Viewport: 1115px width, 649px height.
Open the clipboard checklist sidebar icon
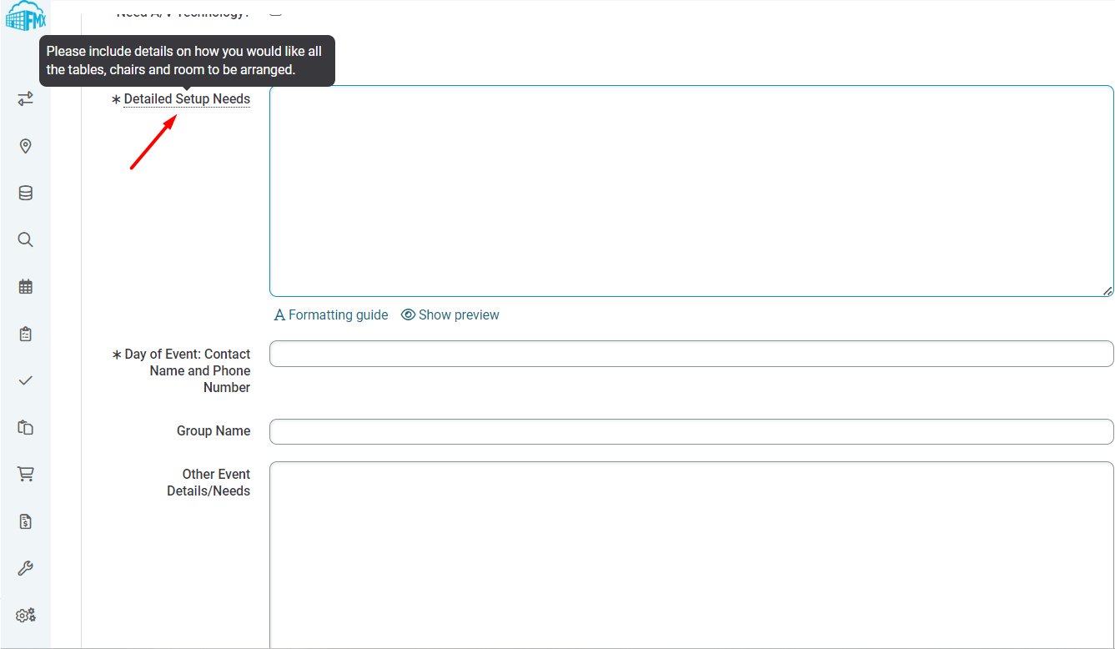[x=25, y=334]
